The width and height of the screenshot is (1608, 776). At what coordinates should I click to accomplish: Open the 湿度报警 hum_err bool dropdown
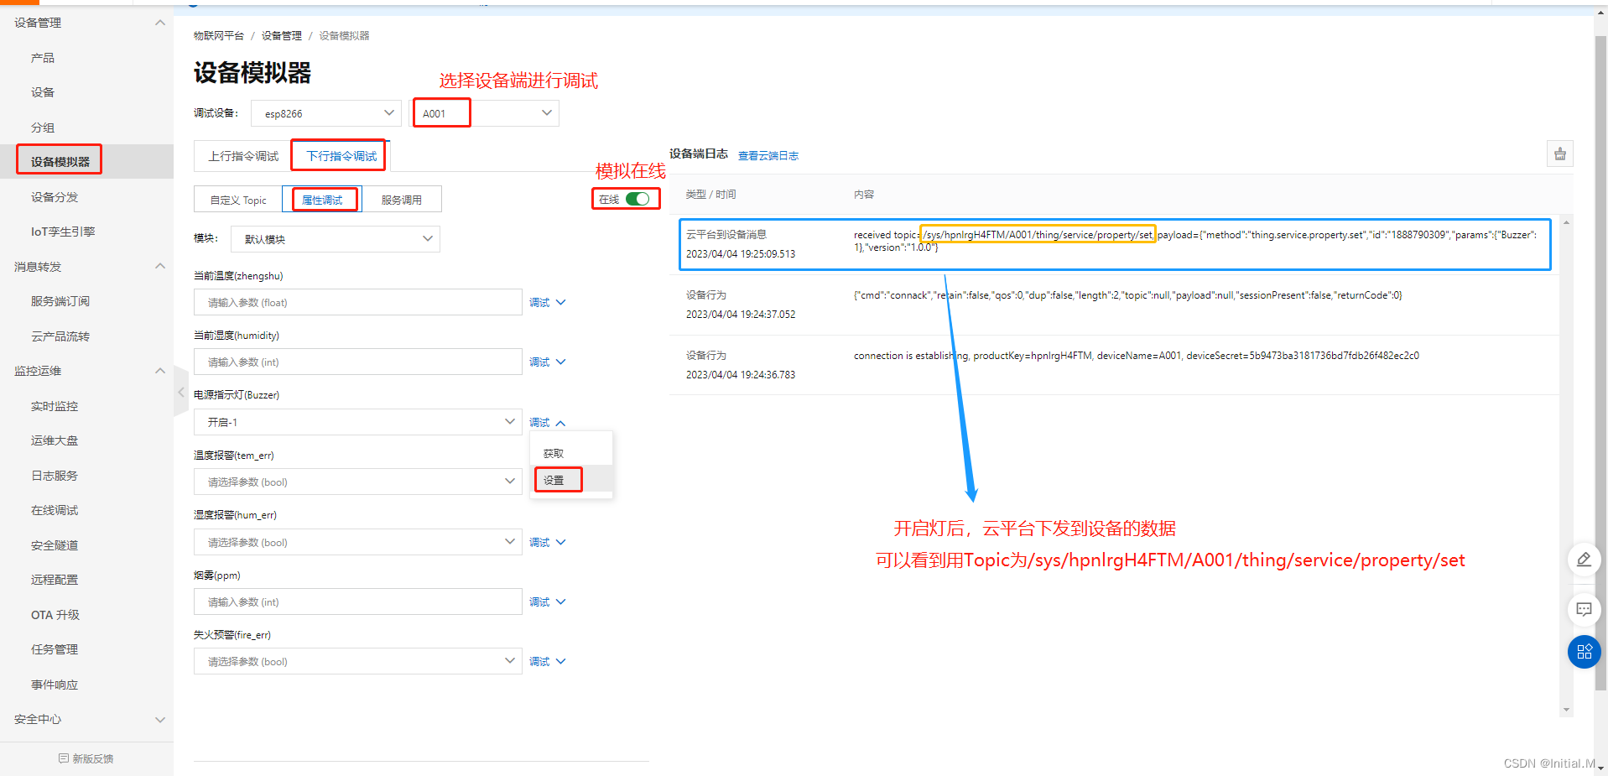pyautogui.click(x=358, y=542)
